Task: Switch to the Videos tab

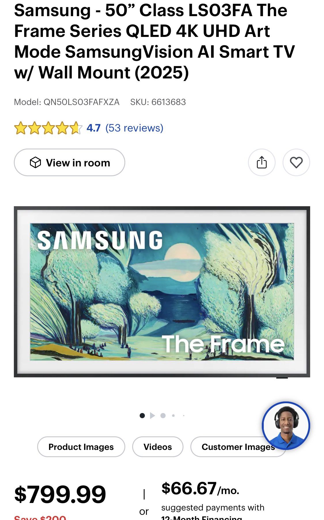Action: (x=158, y=447)
